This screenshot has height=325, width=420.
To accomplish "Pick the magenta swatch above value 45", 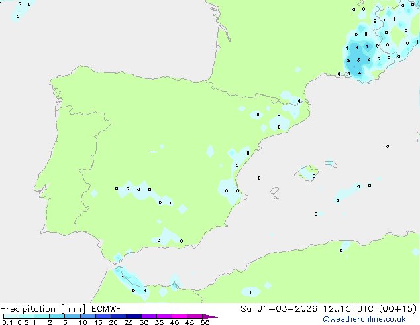I will click(195, 316).
